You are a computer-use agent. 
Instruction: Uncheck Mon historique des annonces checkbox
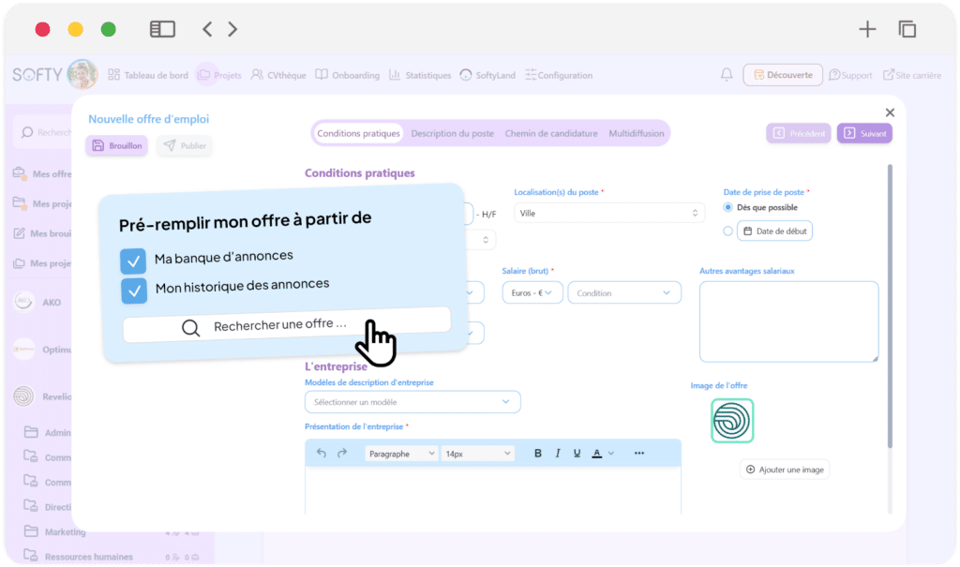coord(134,291)
